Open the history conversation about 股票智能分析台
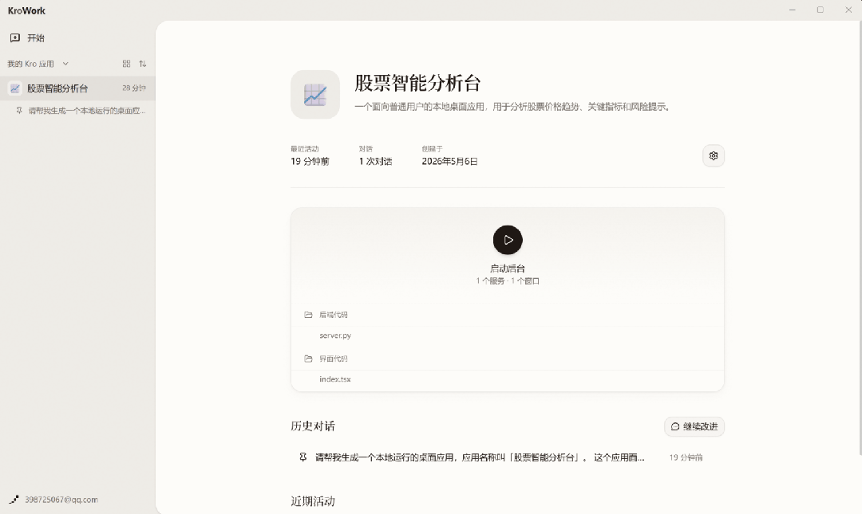862x514 pixels. pos(480,457)
